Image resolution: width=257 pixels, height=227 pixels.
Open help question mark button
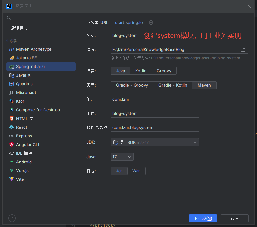12,218
